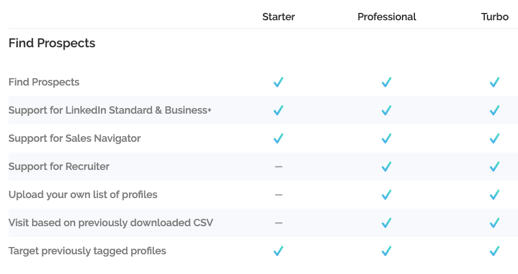This screenshot has width=518, height=274.
Task: Click Turbo checkmark for Visit based on CSV
Action: [494, 223]
